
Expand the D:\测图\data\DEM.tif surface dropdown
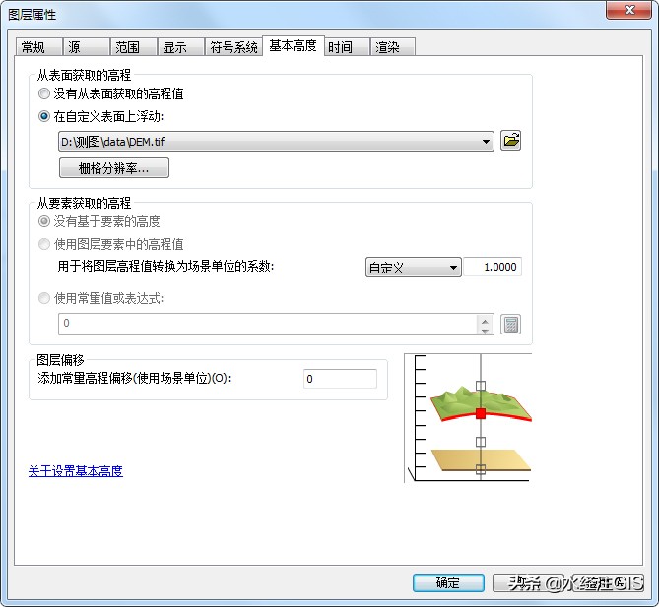(486, 141)
